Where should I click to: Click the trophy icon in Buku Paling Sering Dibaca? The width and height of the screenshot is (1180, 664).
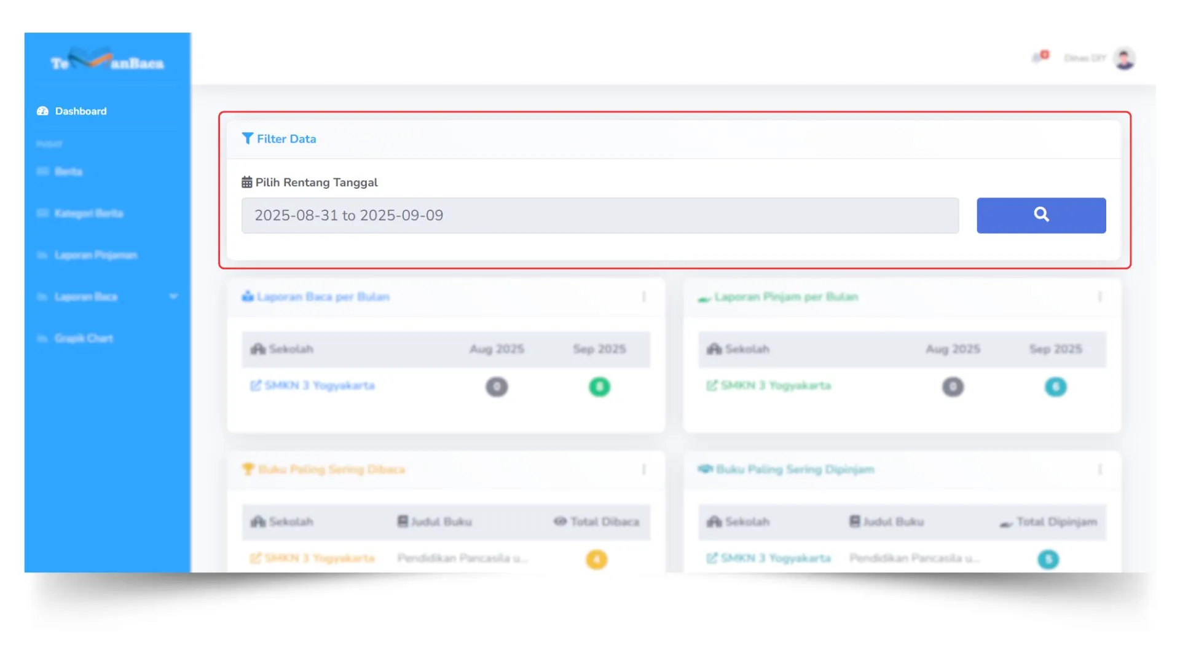248,469
